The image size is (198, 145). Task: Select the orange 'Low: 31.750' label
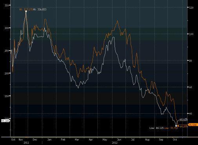pyautogui.click(x=171, y=128)
